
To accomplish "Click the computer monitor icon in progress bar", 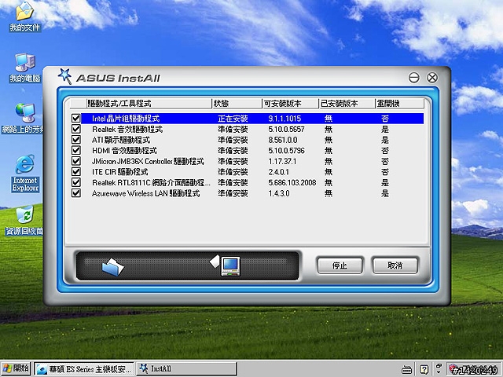I will pos(230,266).
